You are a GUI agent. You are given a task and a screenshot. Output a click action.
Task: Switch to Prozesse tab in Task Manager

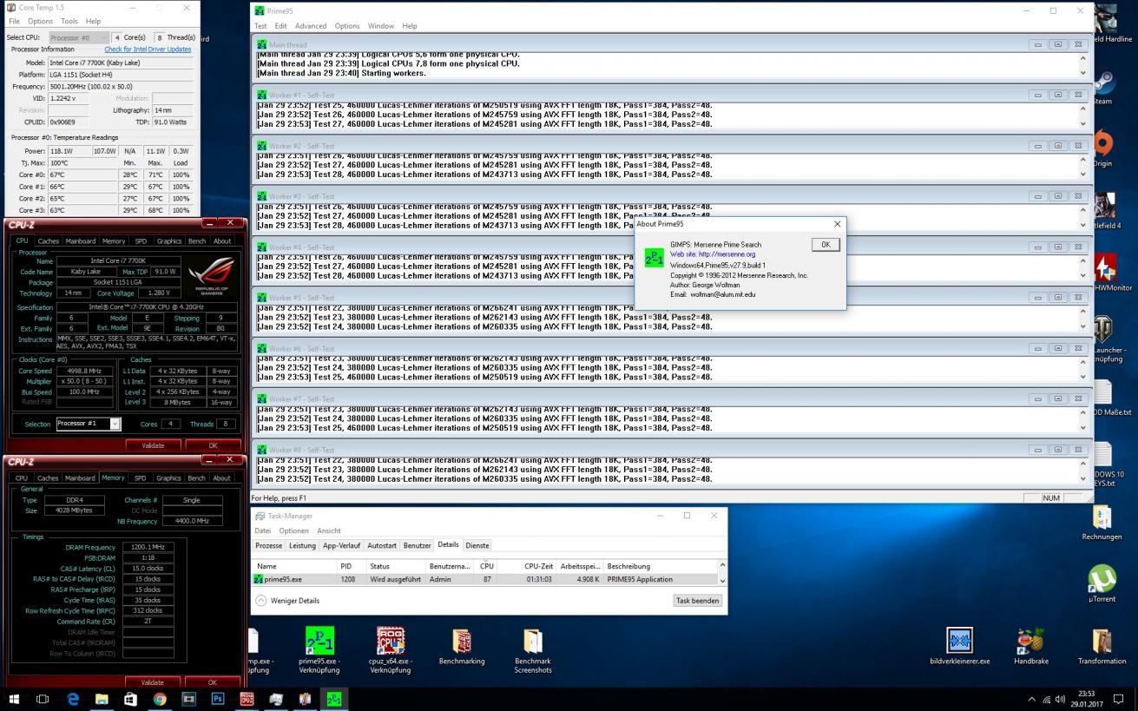[x=268, y=545]
